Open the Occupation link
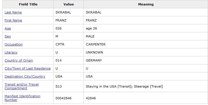 tap(13, 44)
